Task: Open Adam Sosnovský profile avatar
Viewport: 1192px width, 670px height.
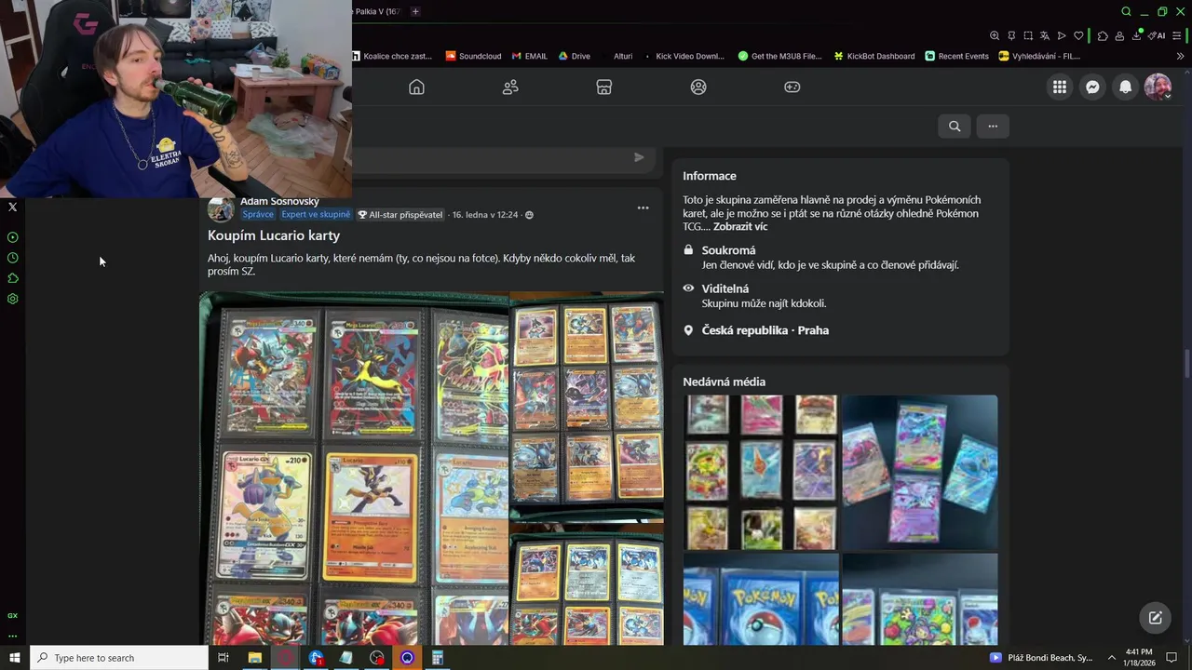Action: coord(221,208)
